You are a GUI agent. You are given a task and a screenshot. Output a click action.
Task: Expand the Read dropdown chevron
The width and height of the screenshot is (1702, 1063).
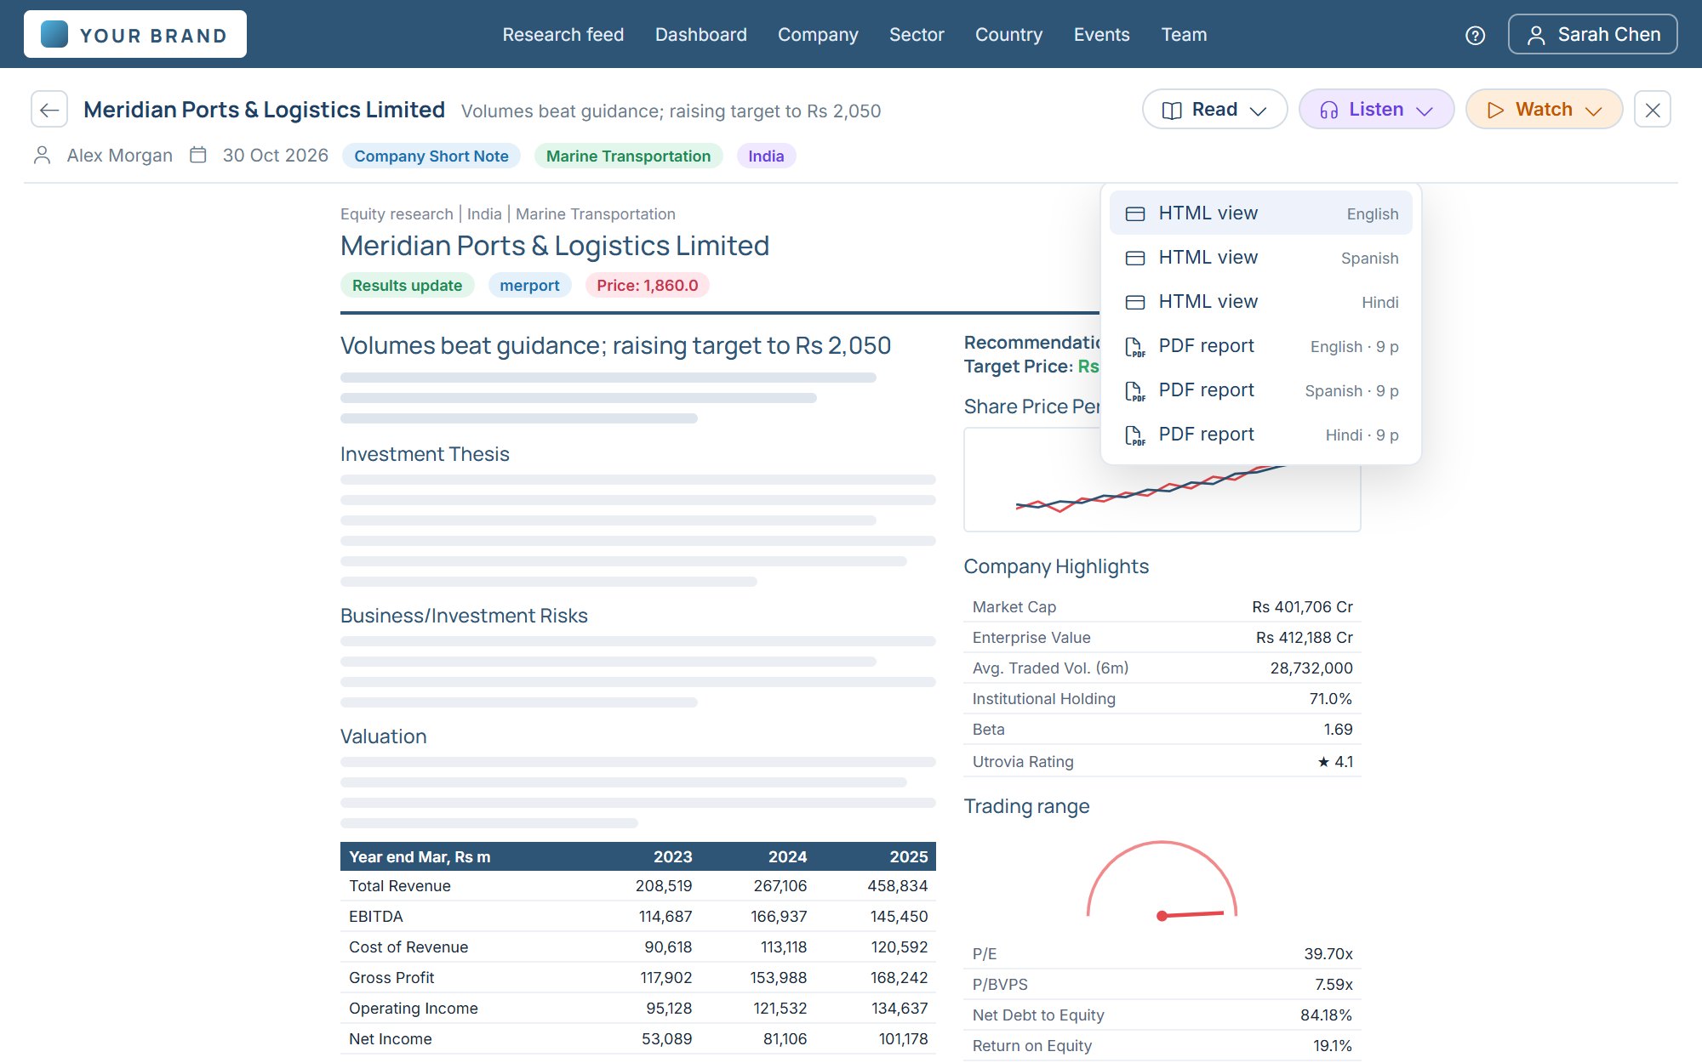(1259, 111)
